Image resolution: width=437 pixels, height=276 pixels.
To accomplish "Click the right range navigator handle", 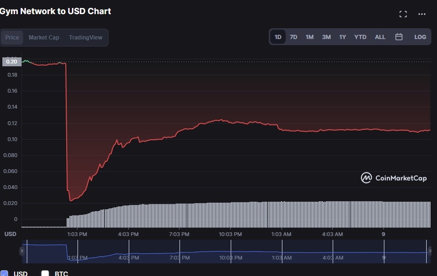I will tap(429, 251).
